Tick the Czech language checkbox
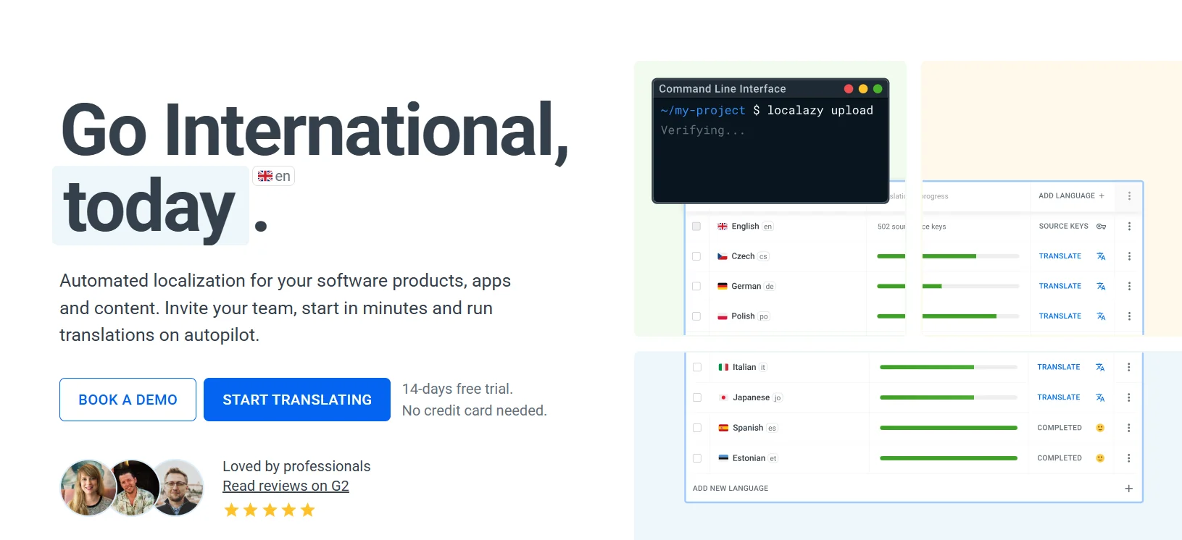This screenshot has width=1182, height=540. tap(696, 256)
